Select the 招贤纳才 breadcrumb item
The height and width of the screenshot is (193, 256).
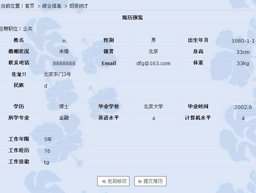click(x=79, y=6)
